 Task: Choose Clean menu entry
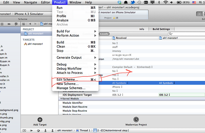(x=75, y=47)
